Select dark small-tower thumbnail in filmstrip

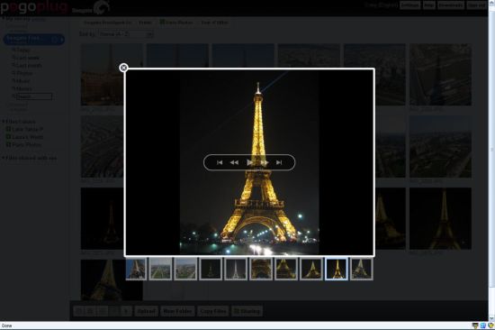click(x=211, y=269)
